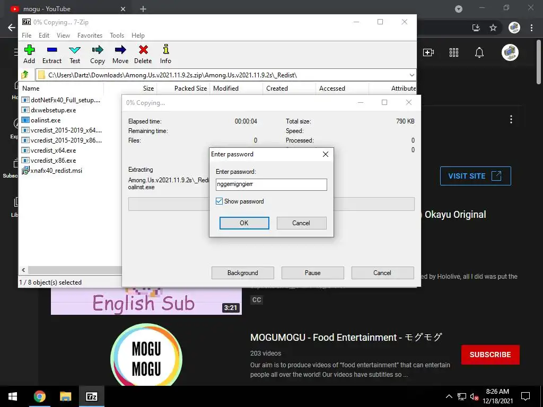The image size is (543, 407).
Task: Click the Info toolbar icon in 7-Zip
Action: [x=165, y=54]
